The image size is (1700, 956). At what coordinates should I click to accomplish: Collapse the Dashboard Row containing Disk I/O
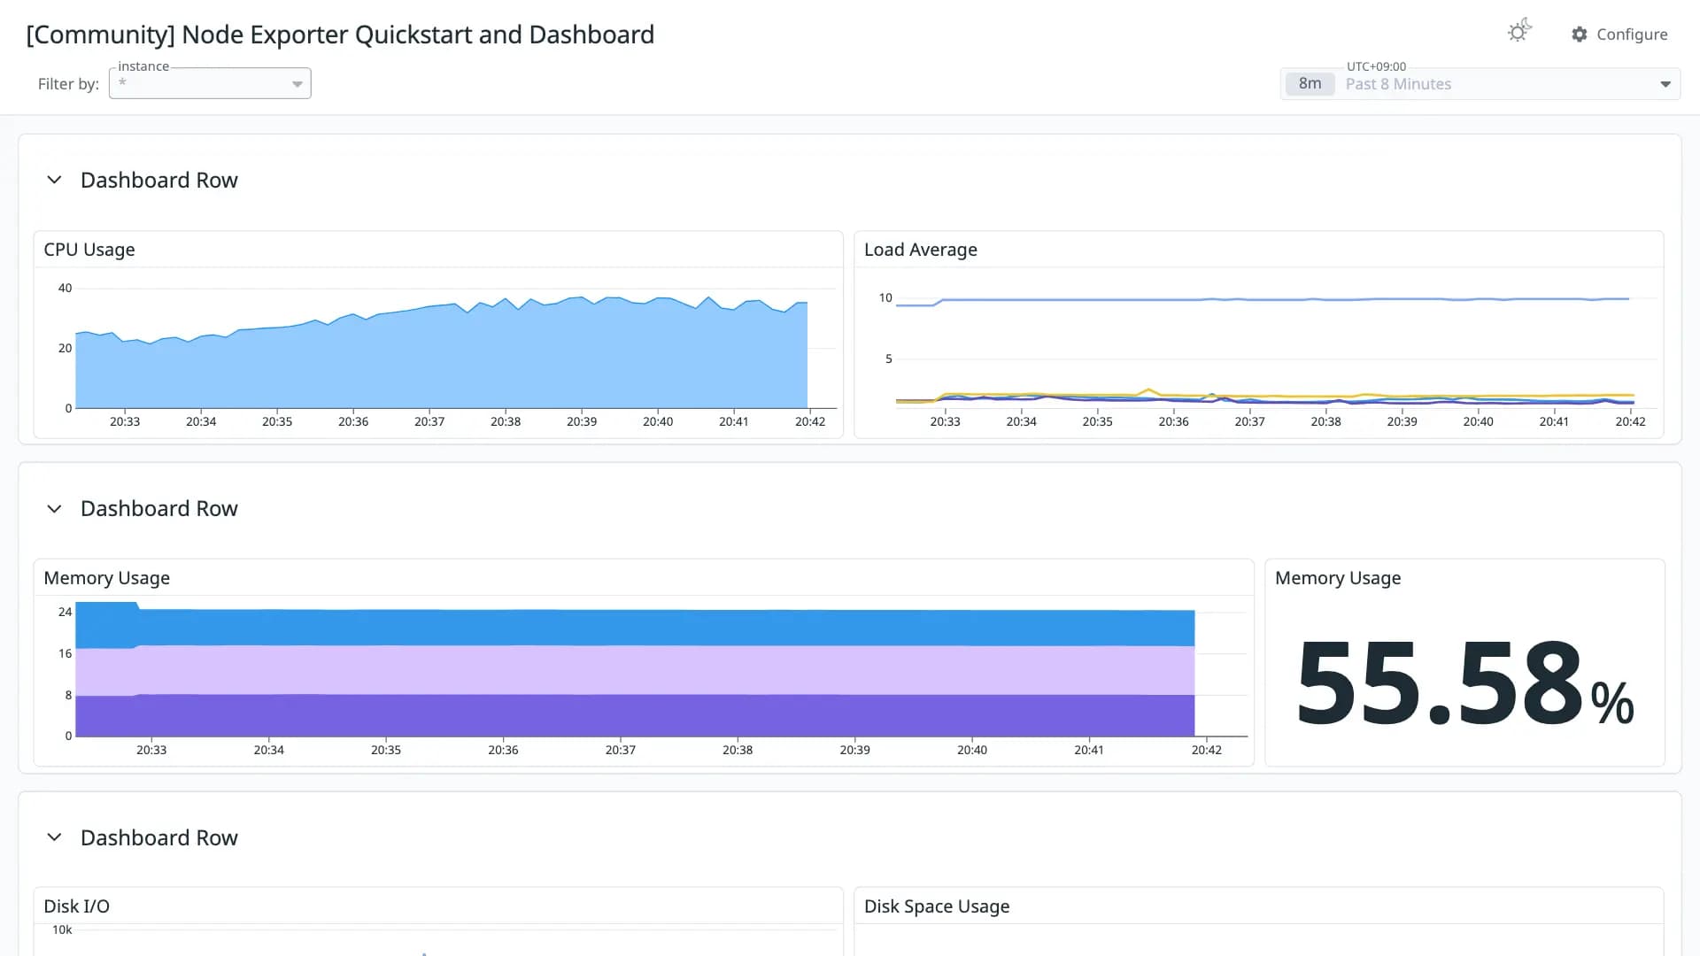tap(54, 837)
